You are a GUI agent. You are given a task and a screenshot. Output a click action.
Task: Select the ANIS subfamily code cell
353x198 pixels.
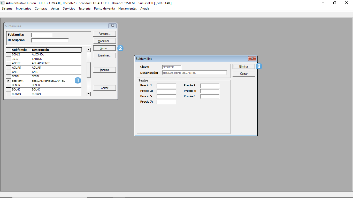tap(21, 72)
